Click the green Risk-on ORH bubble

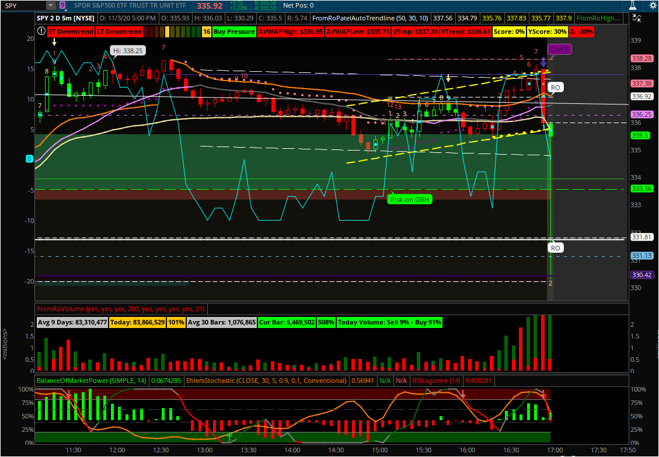410,199
